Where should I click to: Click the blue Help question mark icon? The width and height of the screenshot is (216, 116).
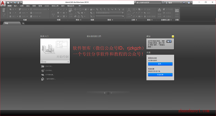(x=189, y=3)
